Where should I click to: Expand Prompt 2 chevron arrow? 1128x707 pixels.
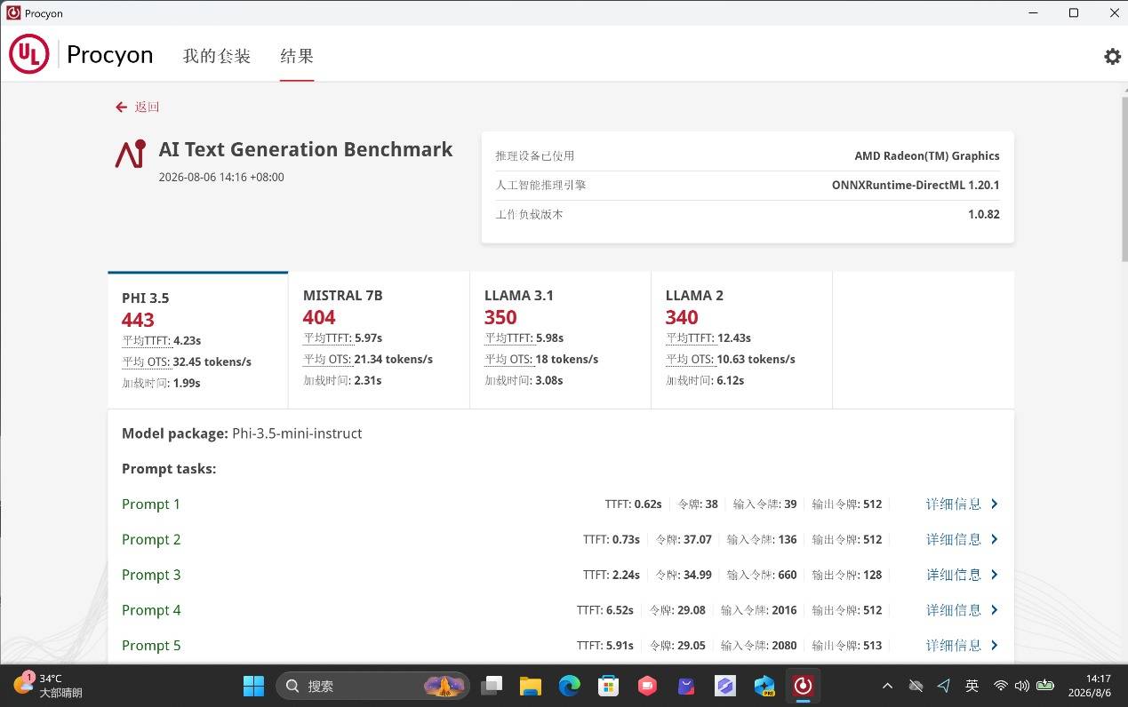pyautogui.click(x=995, y=539)
